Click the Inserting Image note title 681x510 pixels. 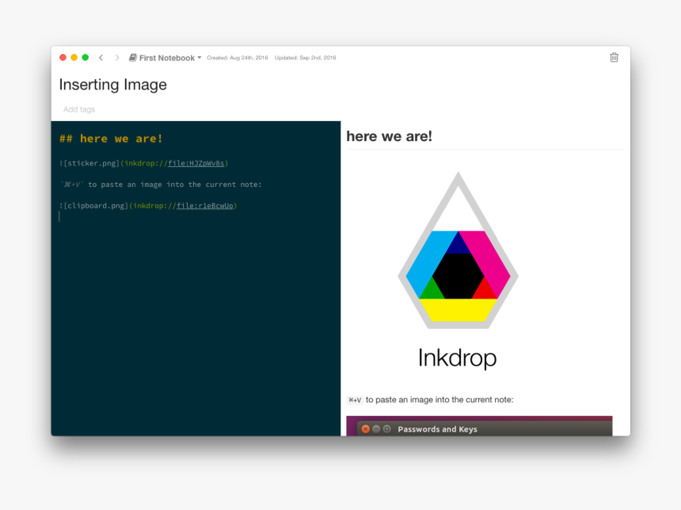click(x=113, y=84)
